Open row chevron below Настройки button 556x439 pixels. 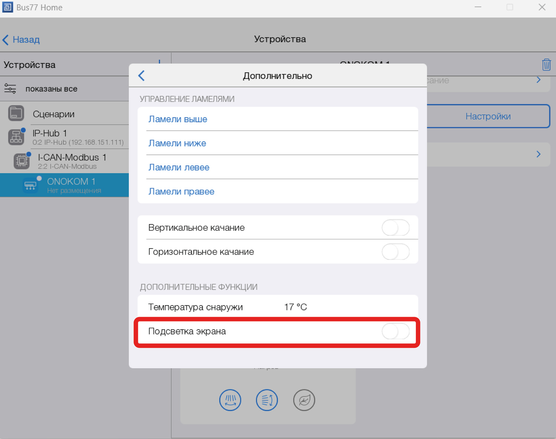tap(538, 154)
